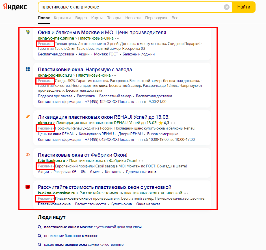Click the Найти search button
The image size is (266, 250).
pyautogui.click(x=244, y=7)
